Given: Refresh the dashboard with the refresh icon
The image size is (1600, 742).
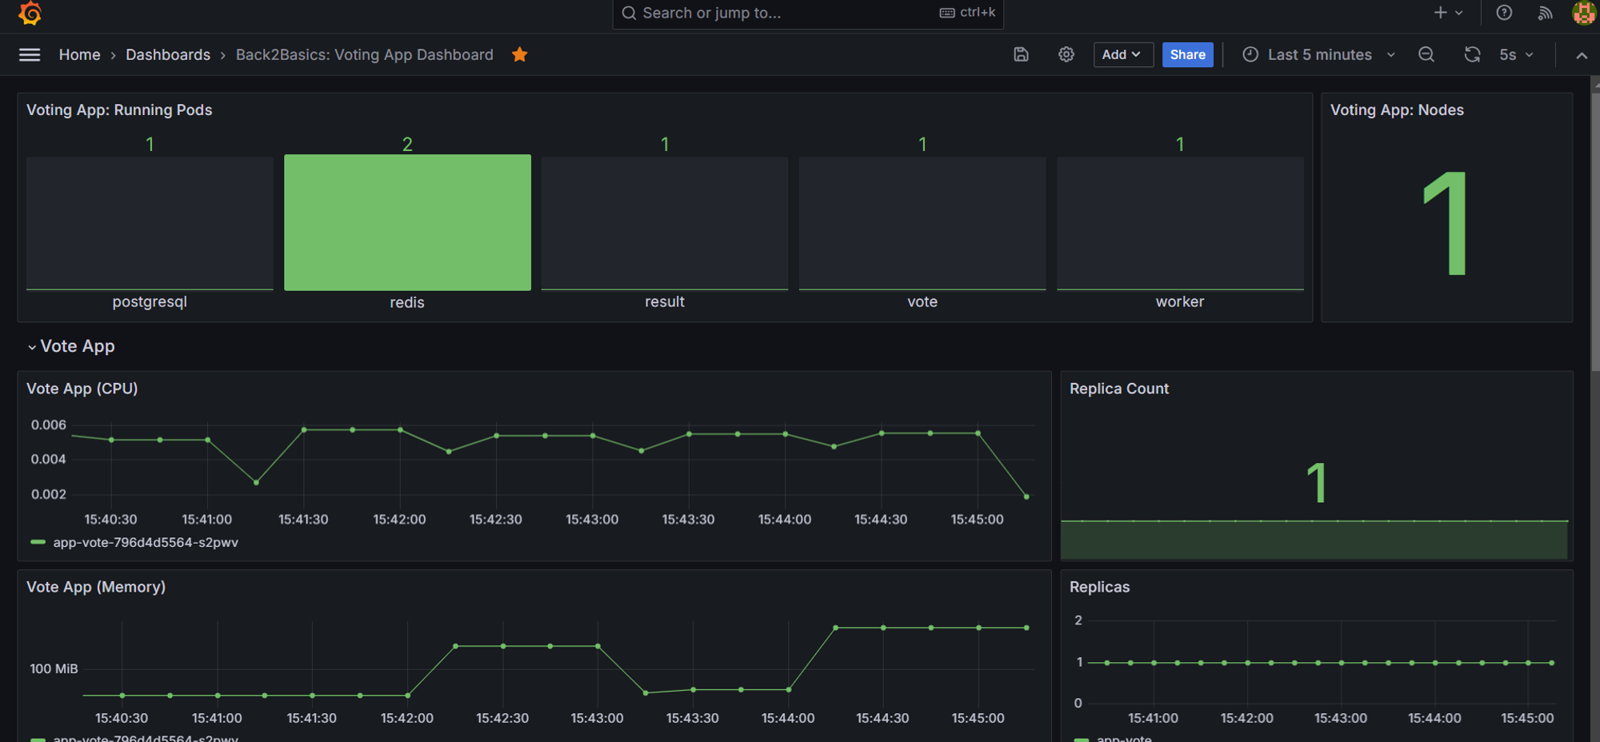Looking at the screenshot, I should (x=1472, y=54).
